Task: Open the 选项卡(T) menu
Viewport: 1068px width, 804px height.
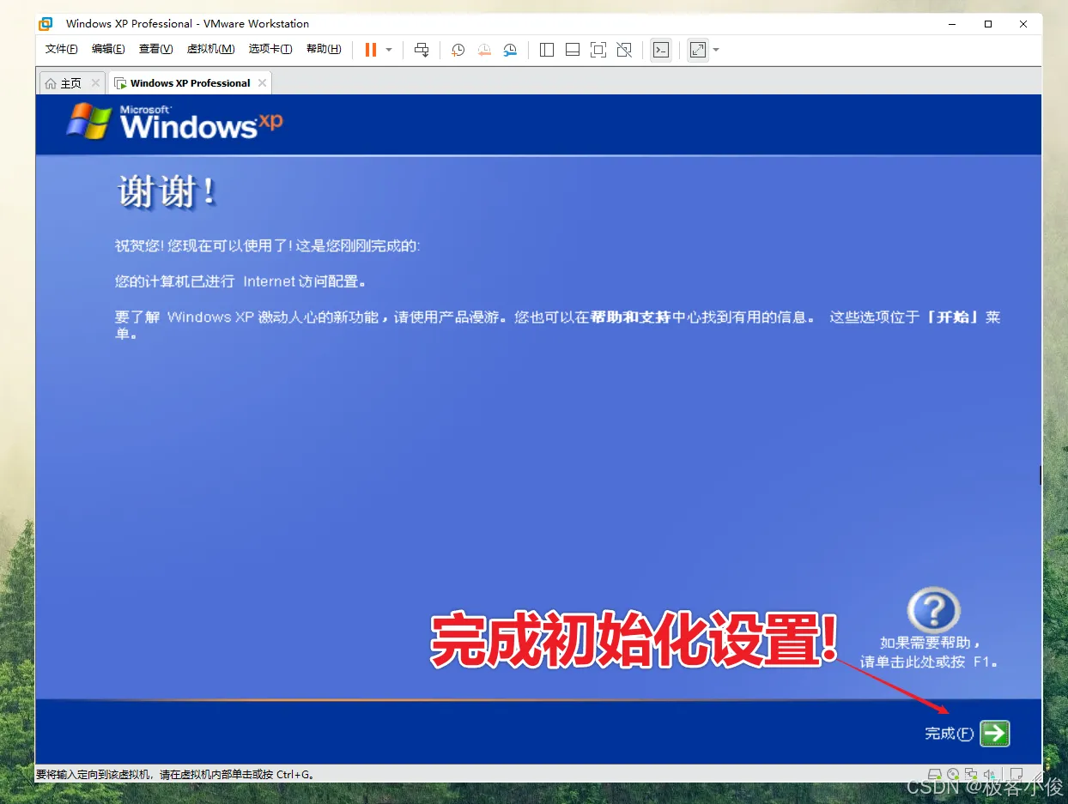Action: pyautogui.click(x=270, y=49)
